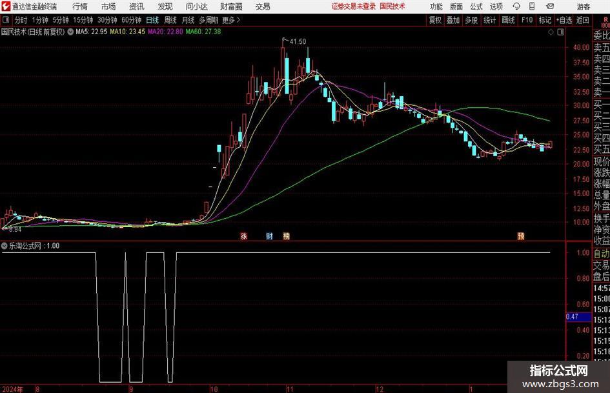Open the 公式 menu
The image size is (610, 393).
click(x=476, y=6)
